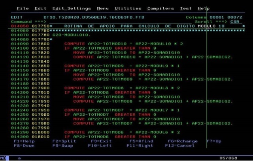Click MOVE AP22-TOTMOD10 TO AP22-SOMADIG10 line
Viewport: 253px width, 161px height.
click(x=126, y=52)
